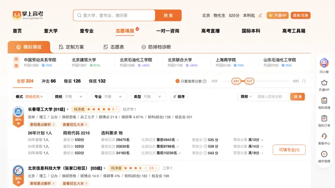335x188 pixels.
Task: Show 冲击 66 results tab
Action: point(48,81)
